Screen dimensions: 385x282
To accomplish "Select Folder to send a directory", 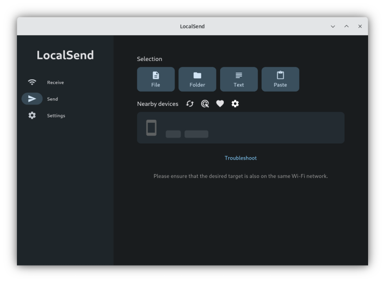I will pos(197,79).
